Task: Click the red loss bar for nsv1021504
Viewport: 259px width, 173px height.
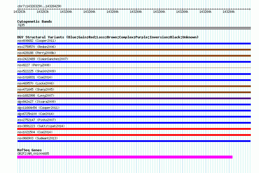Action: click(x=134, y=135)
